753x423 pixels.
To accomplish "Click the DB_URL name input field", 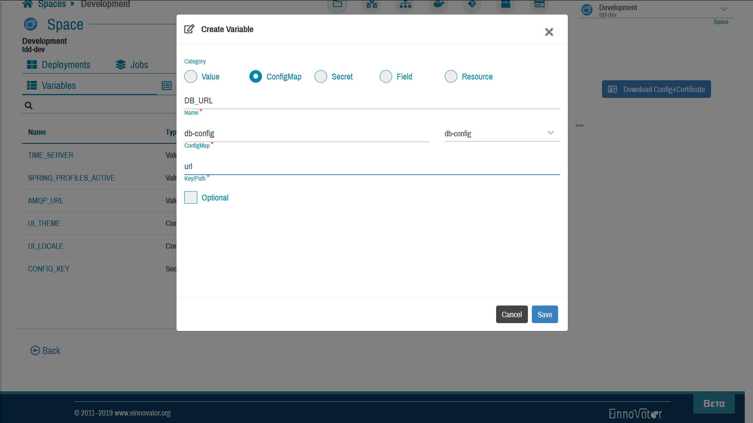I will click(371, 100).
